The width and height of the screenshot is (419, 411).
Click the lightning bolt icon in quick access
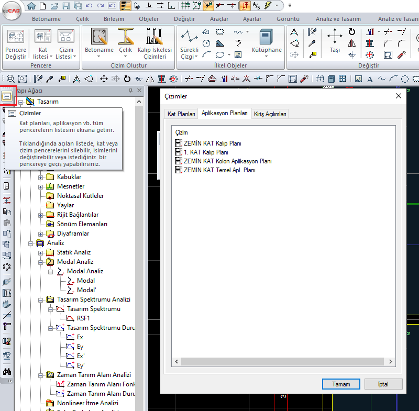[268, 5]
